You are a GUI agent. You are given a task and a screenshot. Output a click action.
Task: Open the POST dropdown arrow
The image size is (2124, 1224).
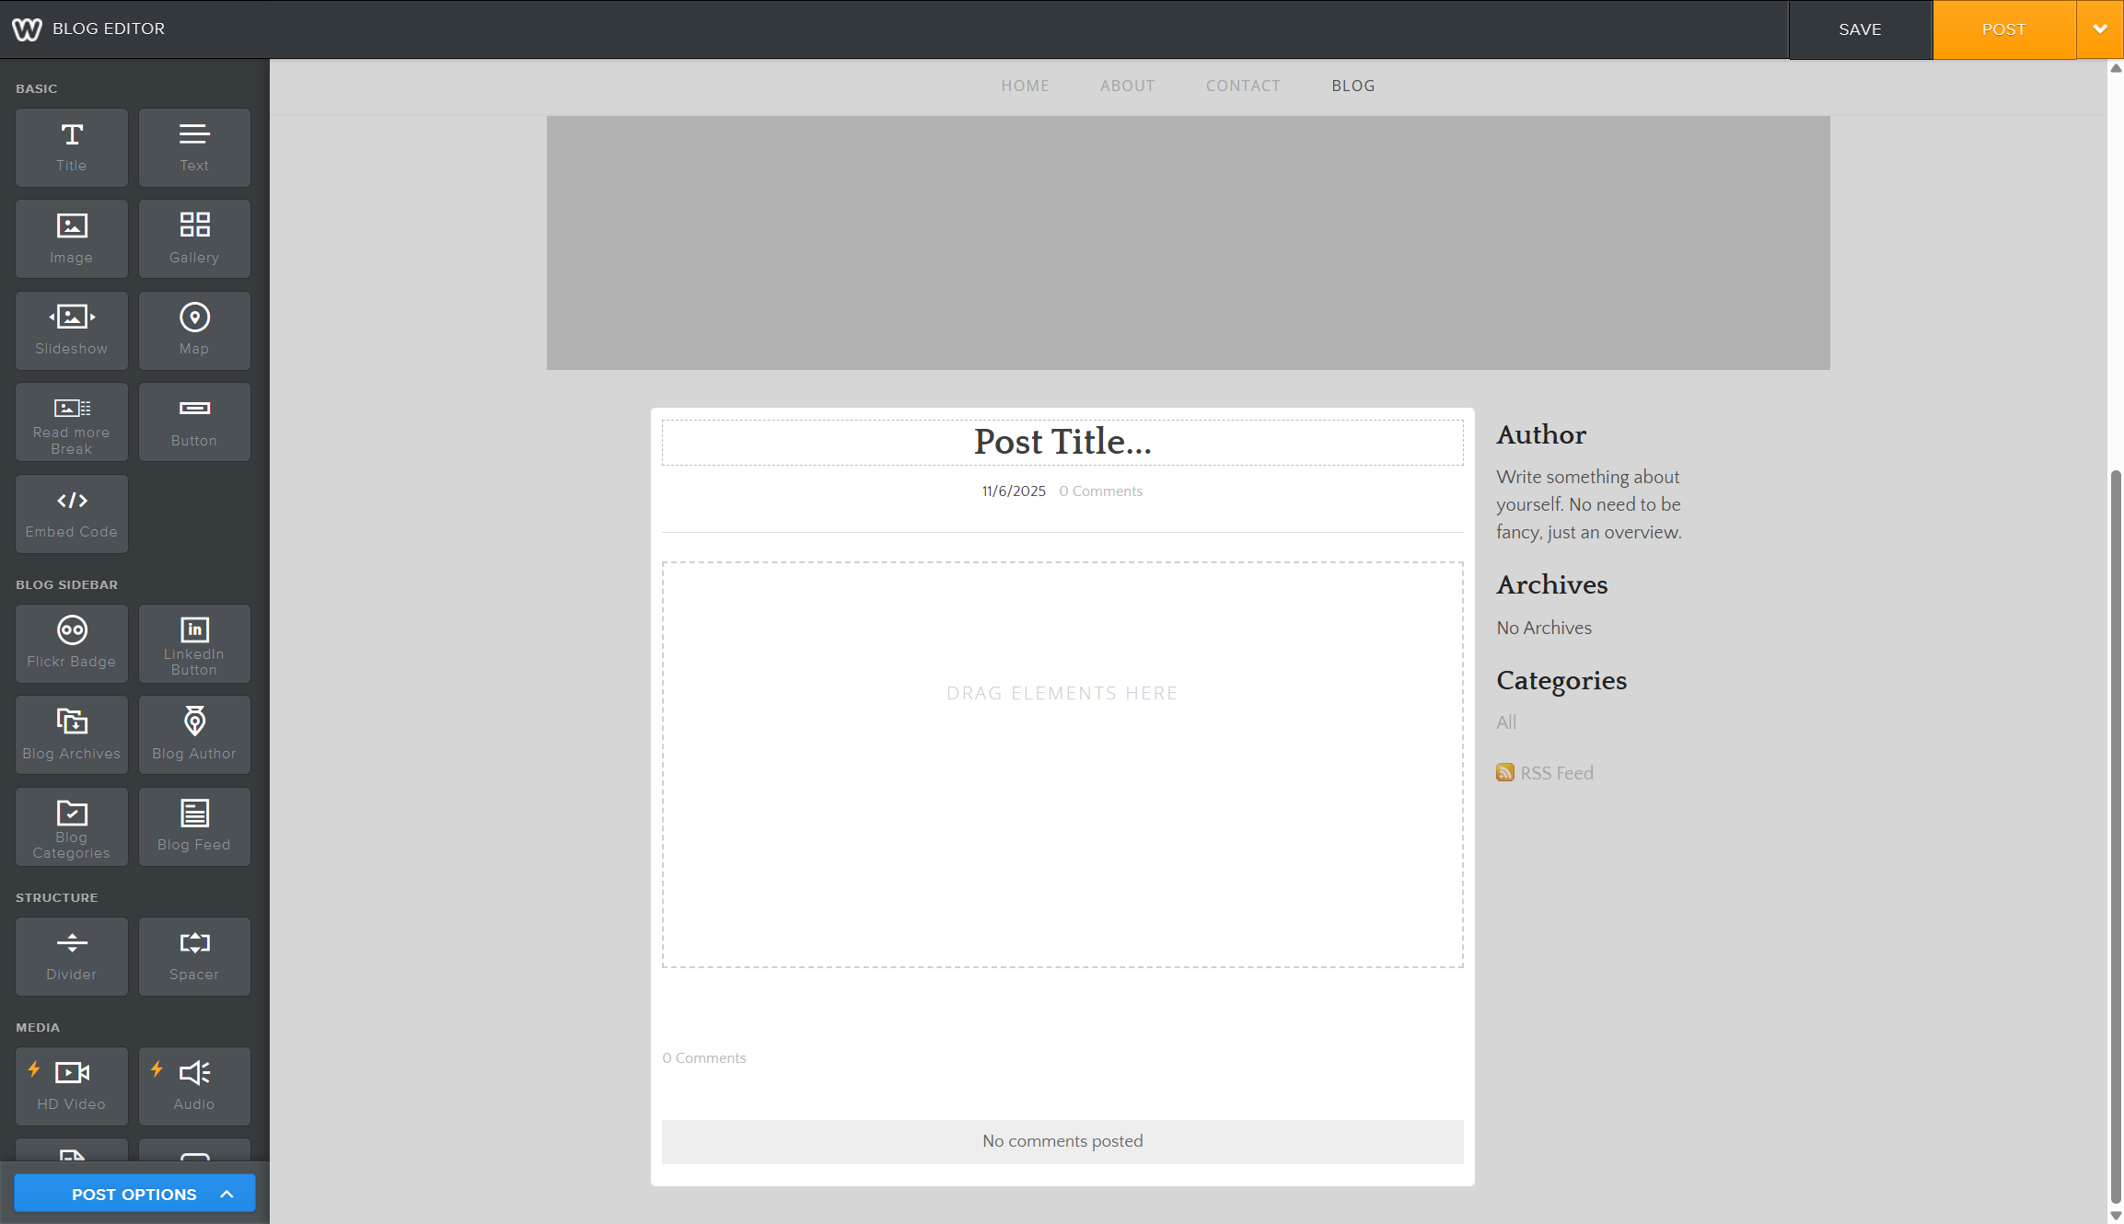click(2100, 29)
